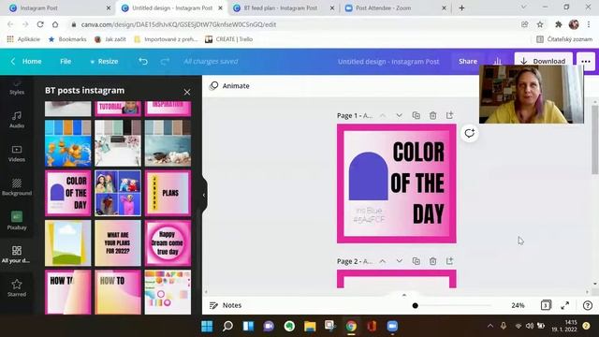Select the What are your plans for 2022 thumbnail
Viewport: 599px width, 337px height.
click(x=118, y=243)
